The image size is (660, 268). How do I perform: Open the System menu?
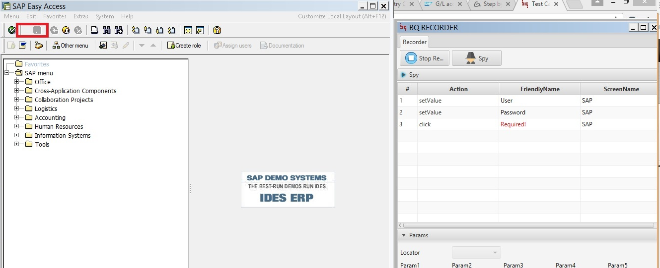pos(105,16)
